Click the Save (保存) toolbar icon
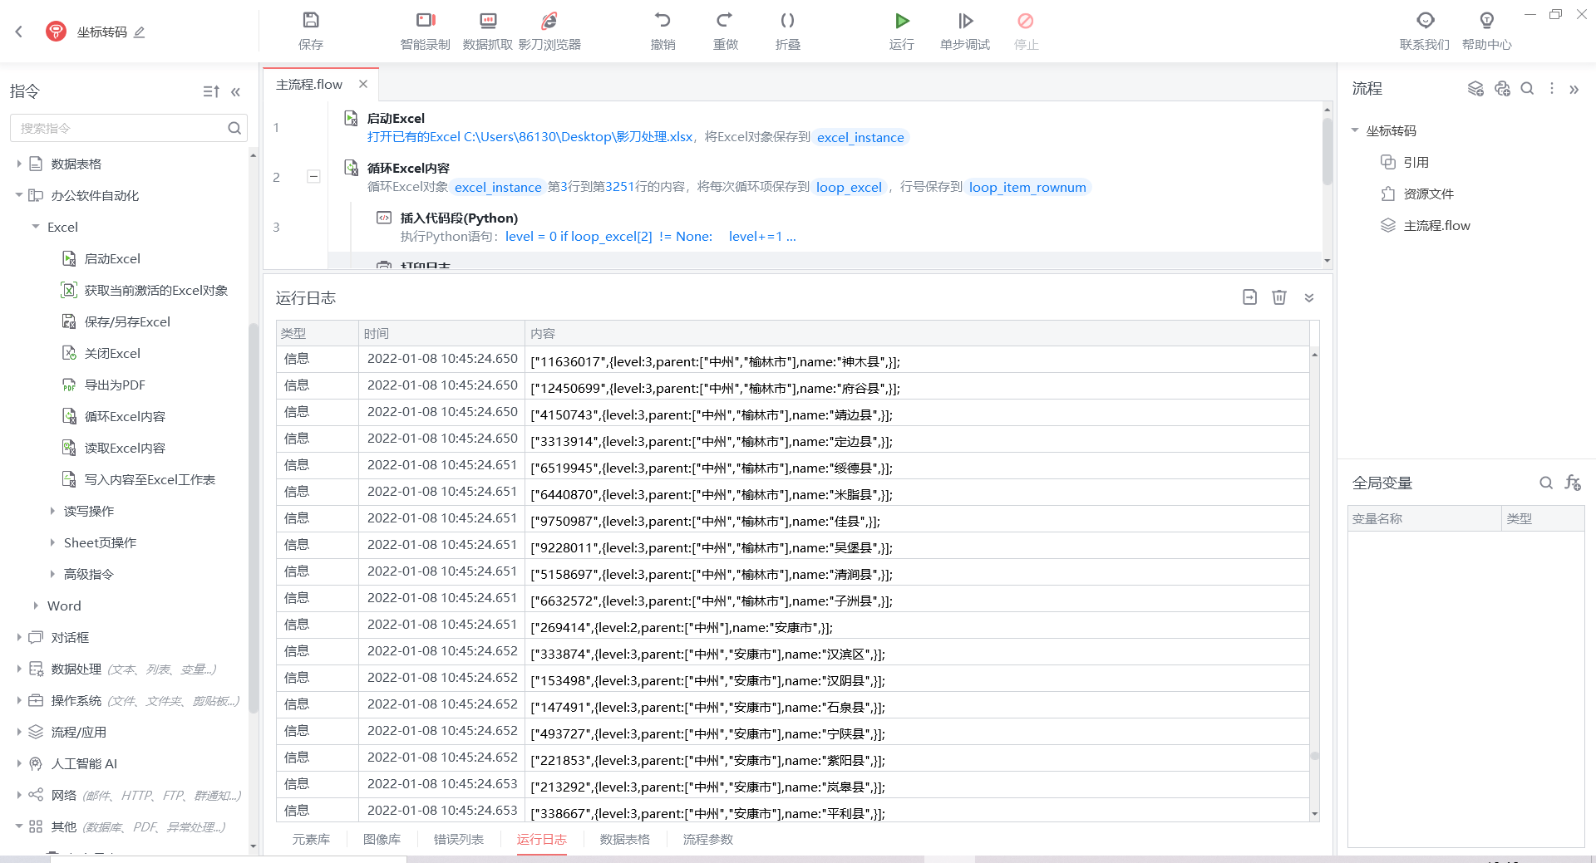The height and width of the screenshot is (863, 1596). (310, 31)
